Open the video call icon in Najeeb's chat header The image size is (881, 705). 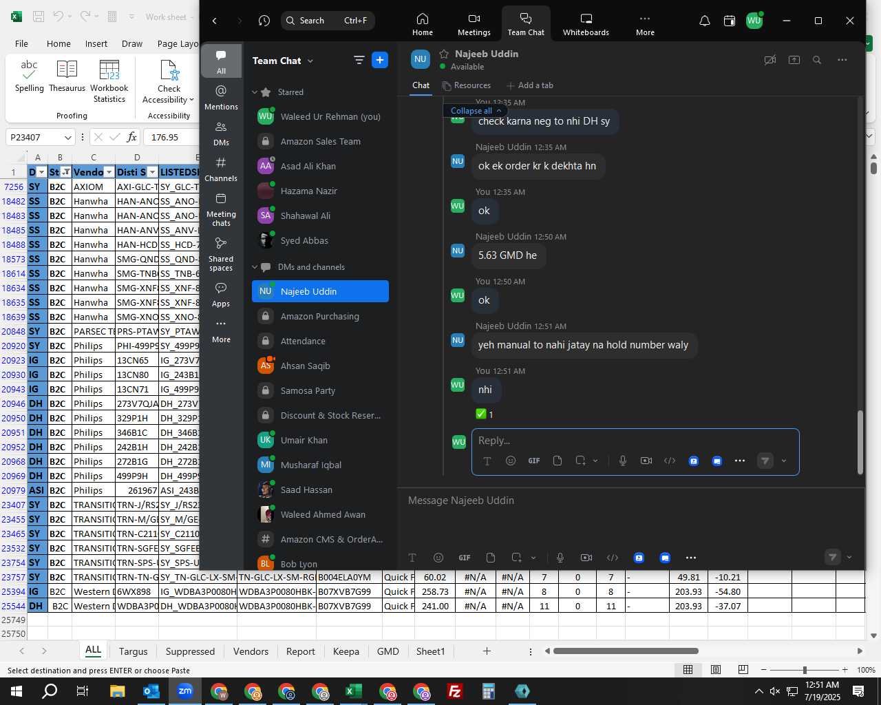click(770, 60)
